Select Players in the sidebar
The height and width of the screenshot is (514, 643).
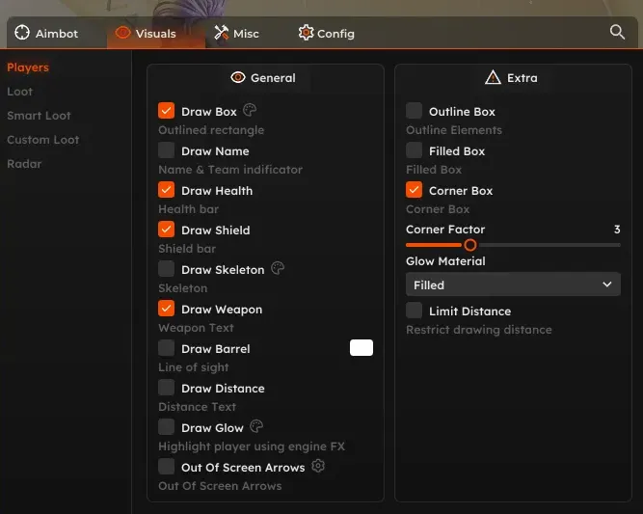click(x=28, y=68)
